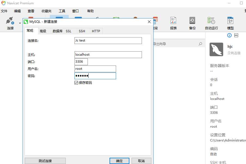Open the 窗口 Window menu
Image resolution: width=246 pixels, height=164 pixels.
tap(76, 11)
